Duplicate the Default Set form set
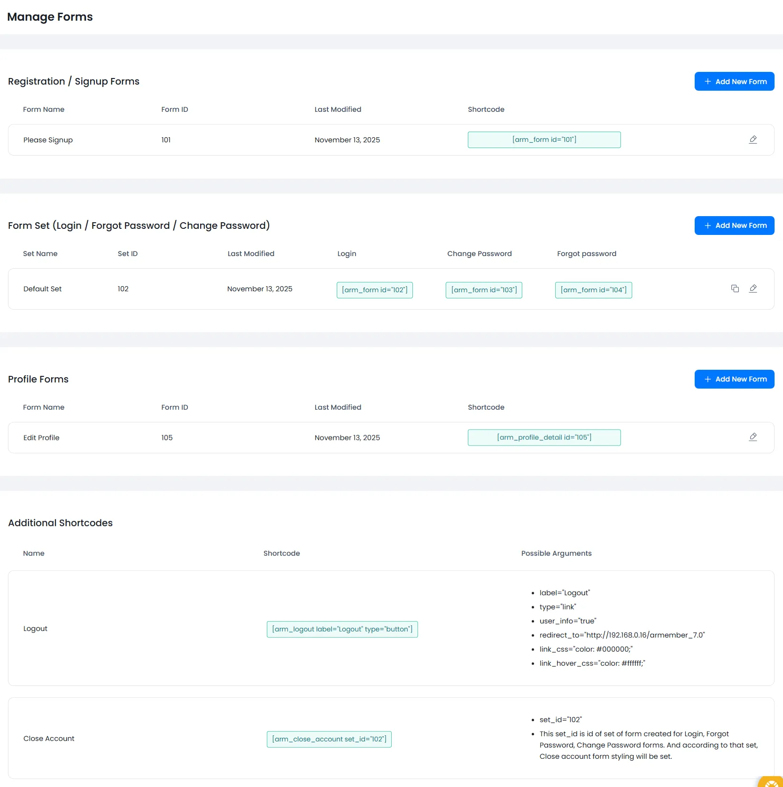Image resolution: width=783 pixels, height=787 pixels. click(x=735, y=288)
